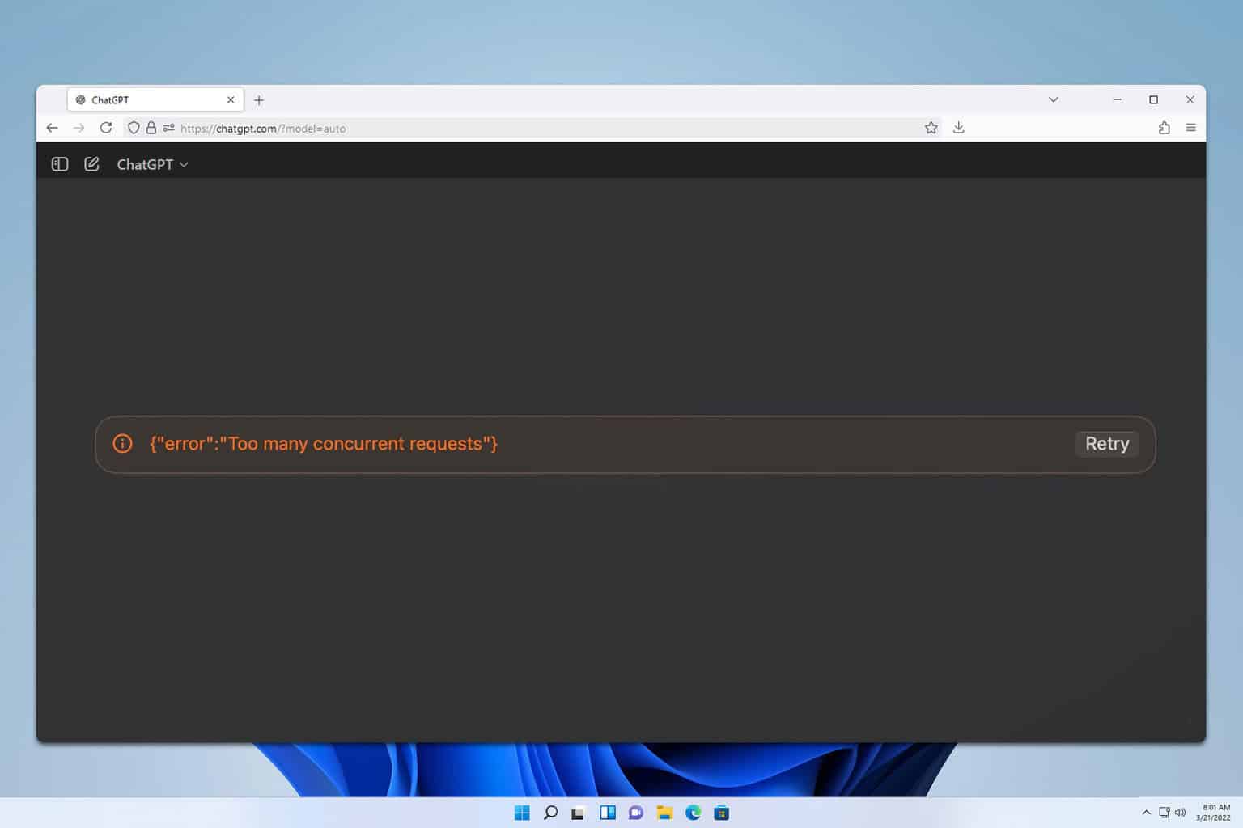Screen dimensions: 1243x828
Task: Toggle the ChatGPT sidebar panel icon
Action: [60, 164]
